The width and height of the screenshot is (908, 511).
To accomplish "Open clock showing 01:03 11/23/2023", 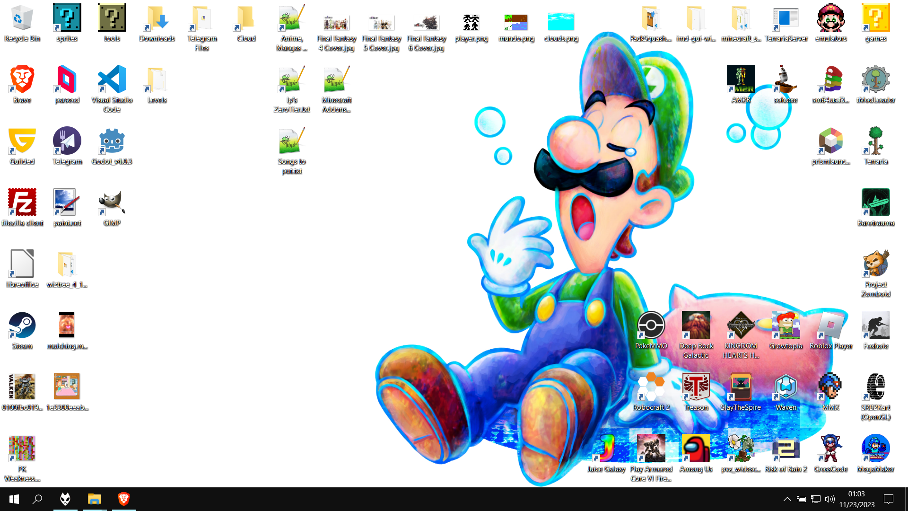I will coord(857,499).
